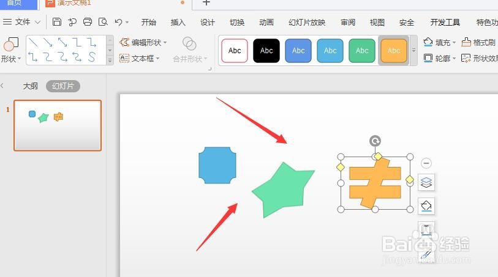Click the floating collapse minus icon

click(x=426, y=163)
